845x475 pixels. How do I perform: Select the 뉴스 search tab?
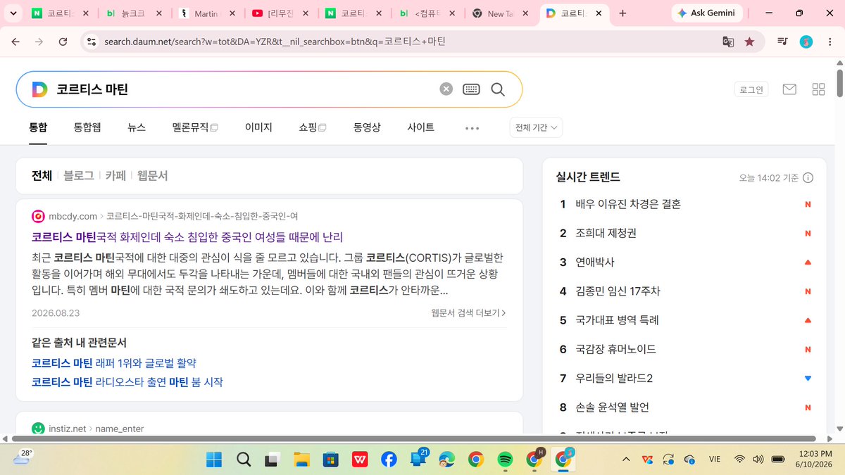pos(137,127)
